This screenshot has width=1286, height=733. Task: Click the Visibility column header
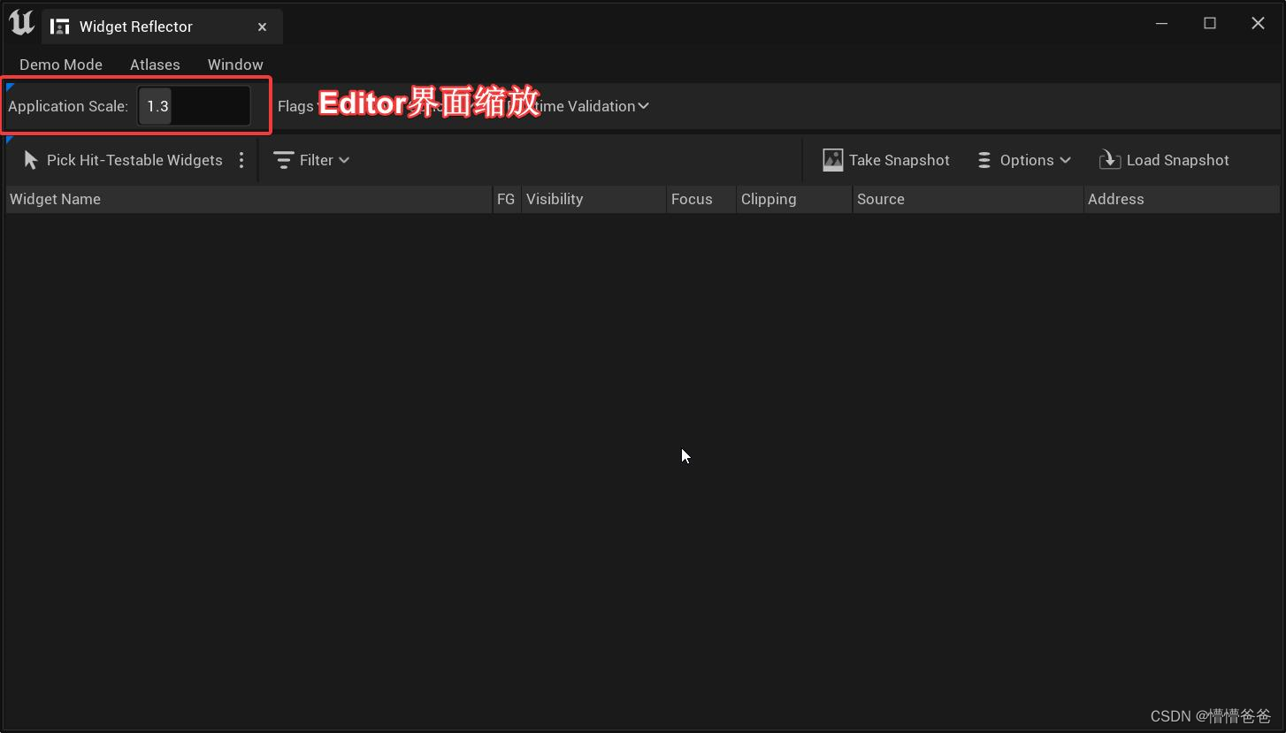click(555, 199)
